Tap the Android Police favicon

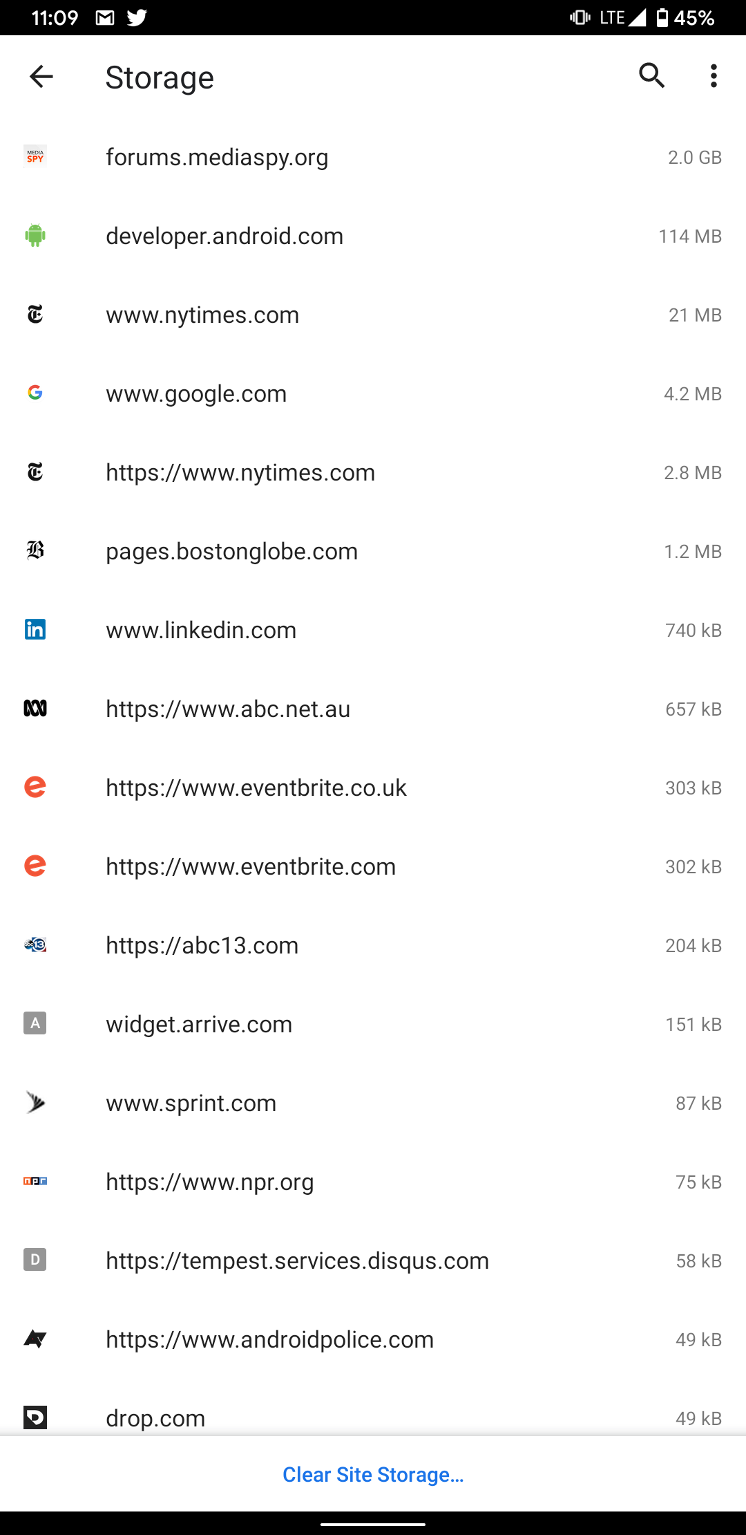(x=35, y=1339)
